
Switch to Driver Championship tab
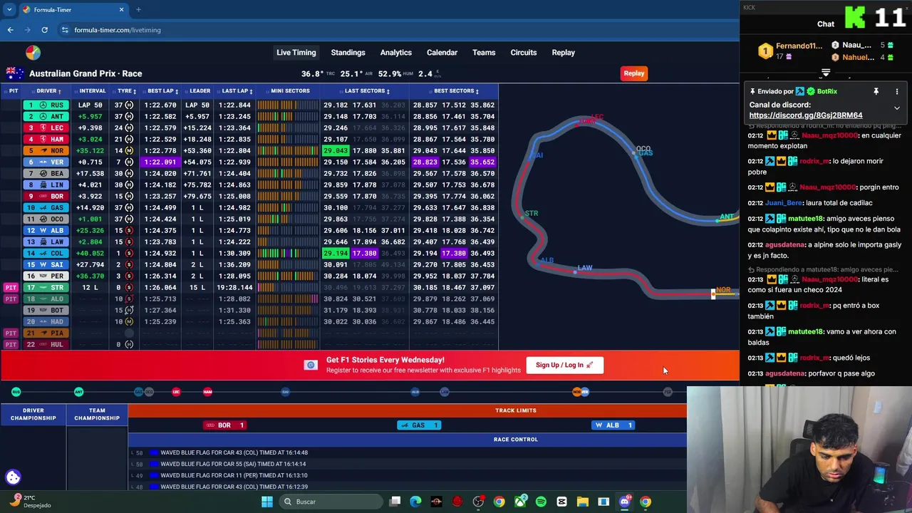[33, 415]
